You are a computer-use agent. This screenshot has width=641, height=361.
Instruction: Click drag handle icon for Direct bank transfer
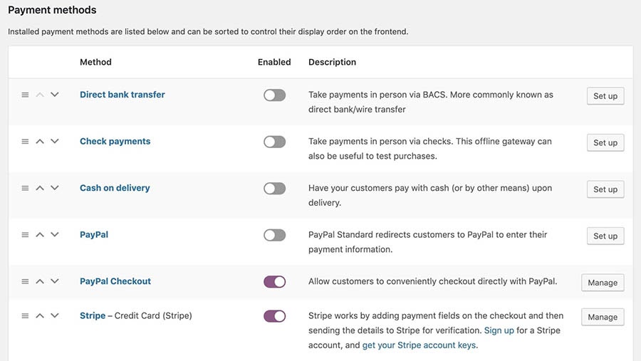tap(25, 95)
